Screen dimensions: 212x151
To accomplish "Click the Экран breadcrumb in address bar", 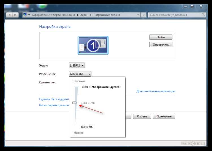I will pos(84,15).
